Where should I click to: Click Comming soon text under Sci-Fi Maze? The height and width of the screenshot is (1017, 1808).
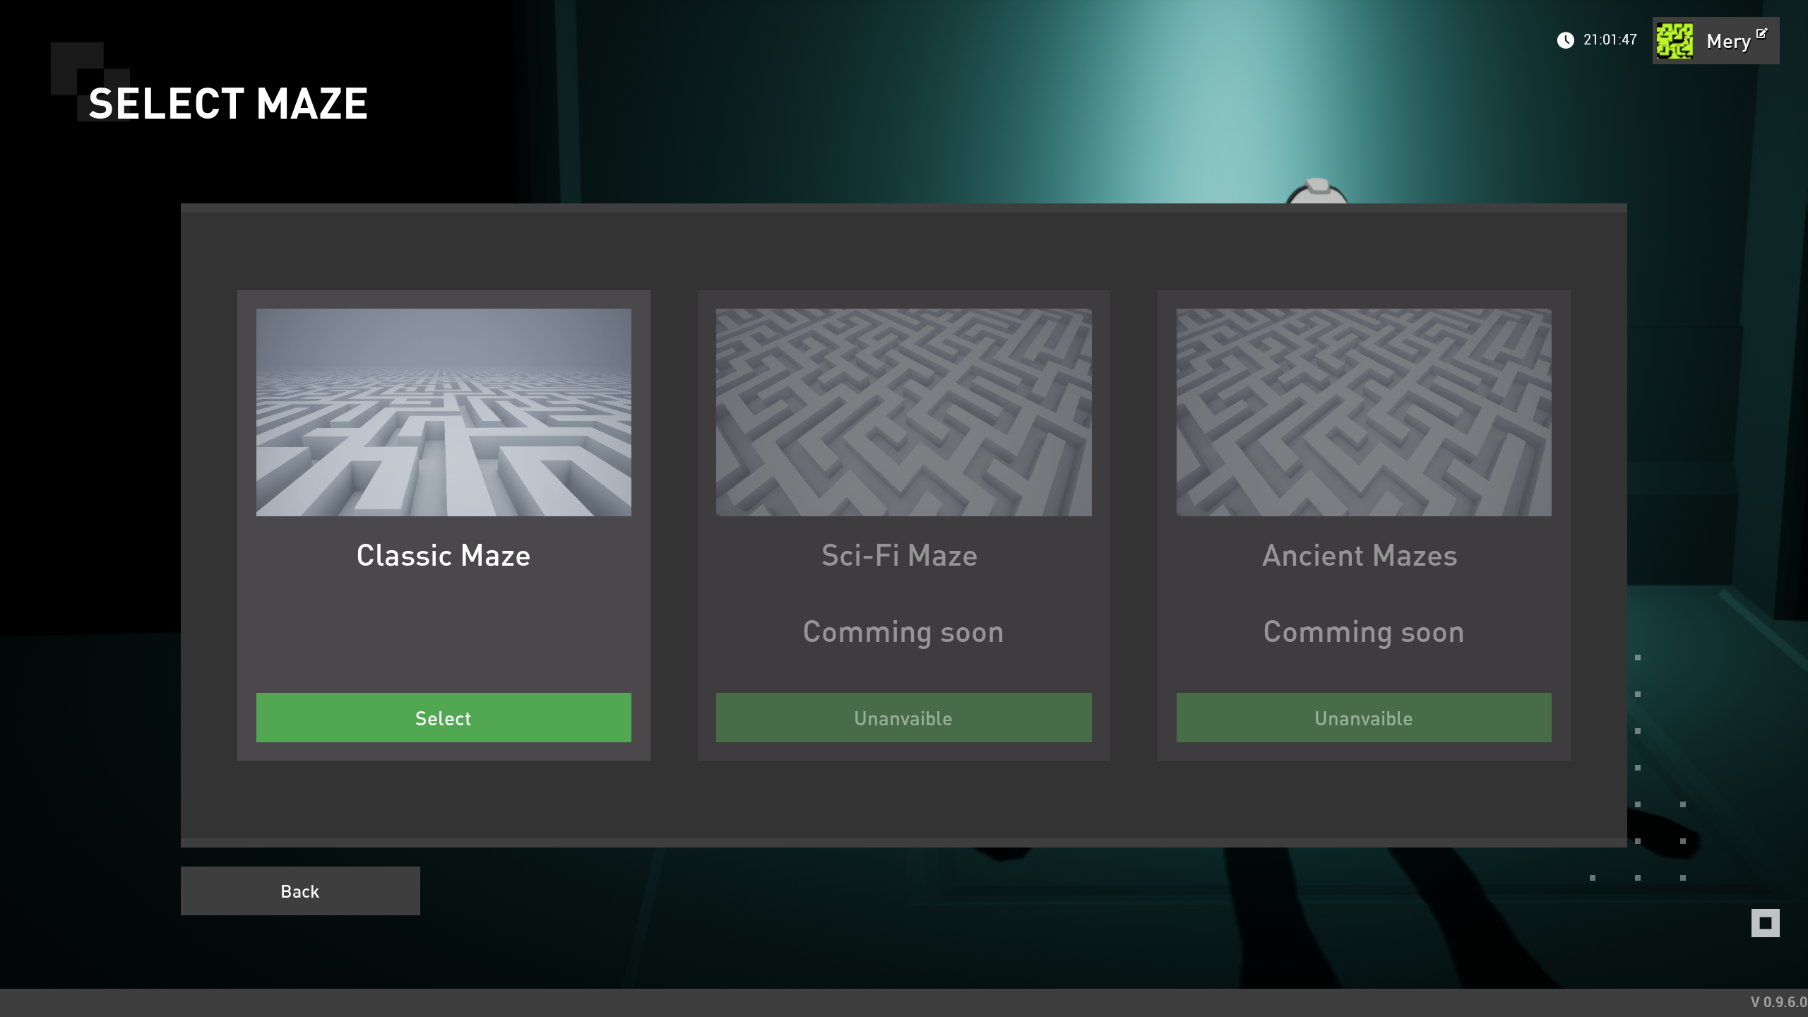(903, 633)
